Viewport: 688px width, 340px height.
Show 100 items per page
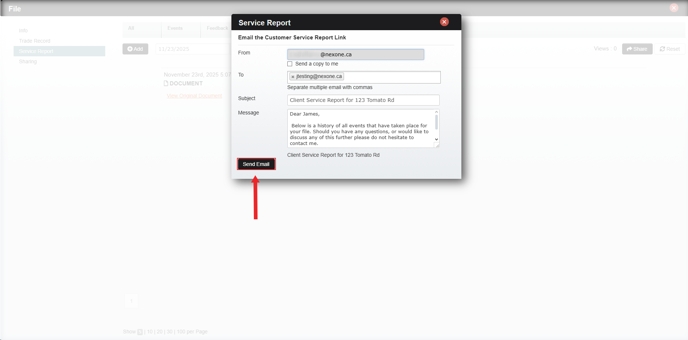pos(181,332)
